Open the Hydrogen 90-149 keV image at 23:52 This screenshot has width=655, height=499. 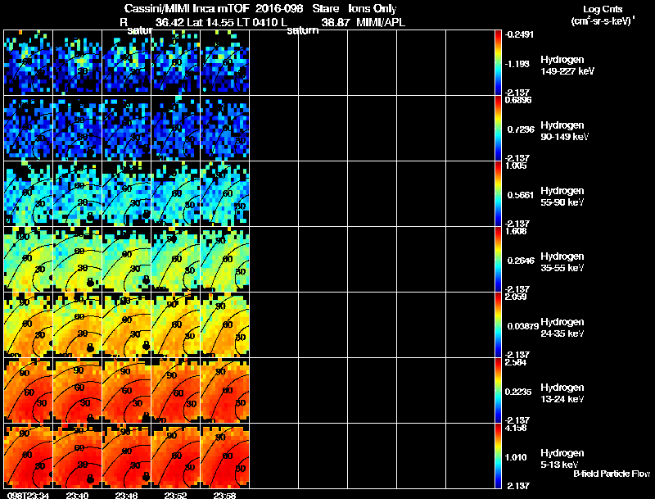click(176, 129)
